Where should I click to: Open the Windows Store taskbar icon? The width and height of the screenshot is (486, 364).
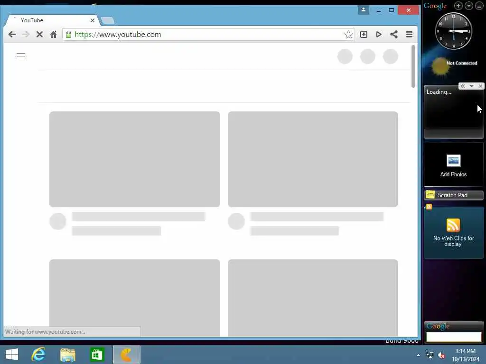(x=97, y=355)
